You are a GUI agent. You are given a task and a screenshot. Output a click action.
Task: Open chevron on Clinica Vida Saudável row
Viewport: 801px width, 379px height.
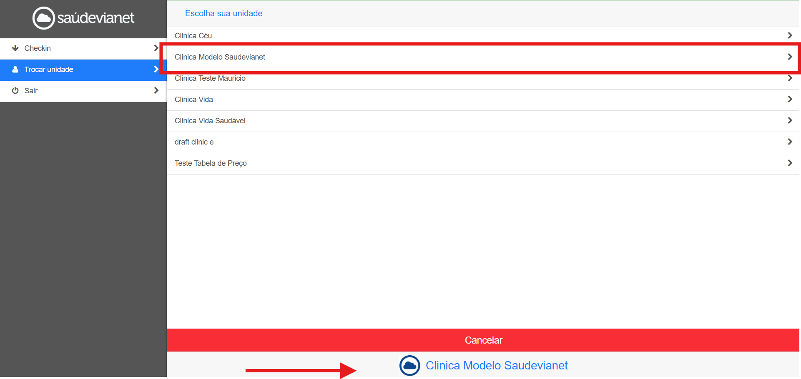pyautogui.click(x=790, y=121)
